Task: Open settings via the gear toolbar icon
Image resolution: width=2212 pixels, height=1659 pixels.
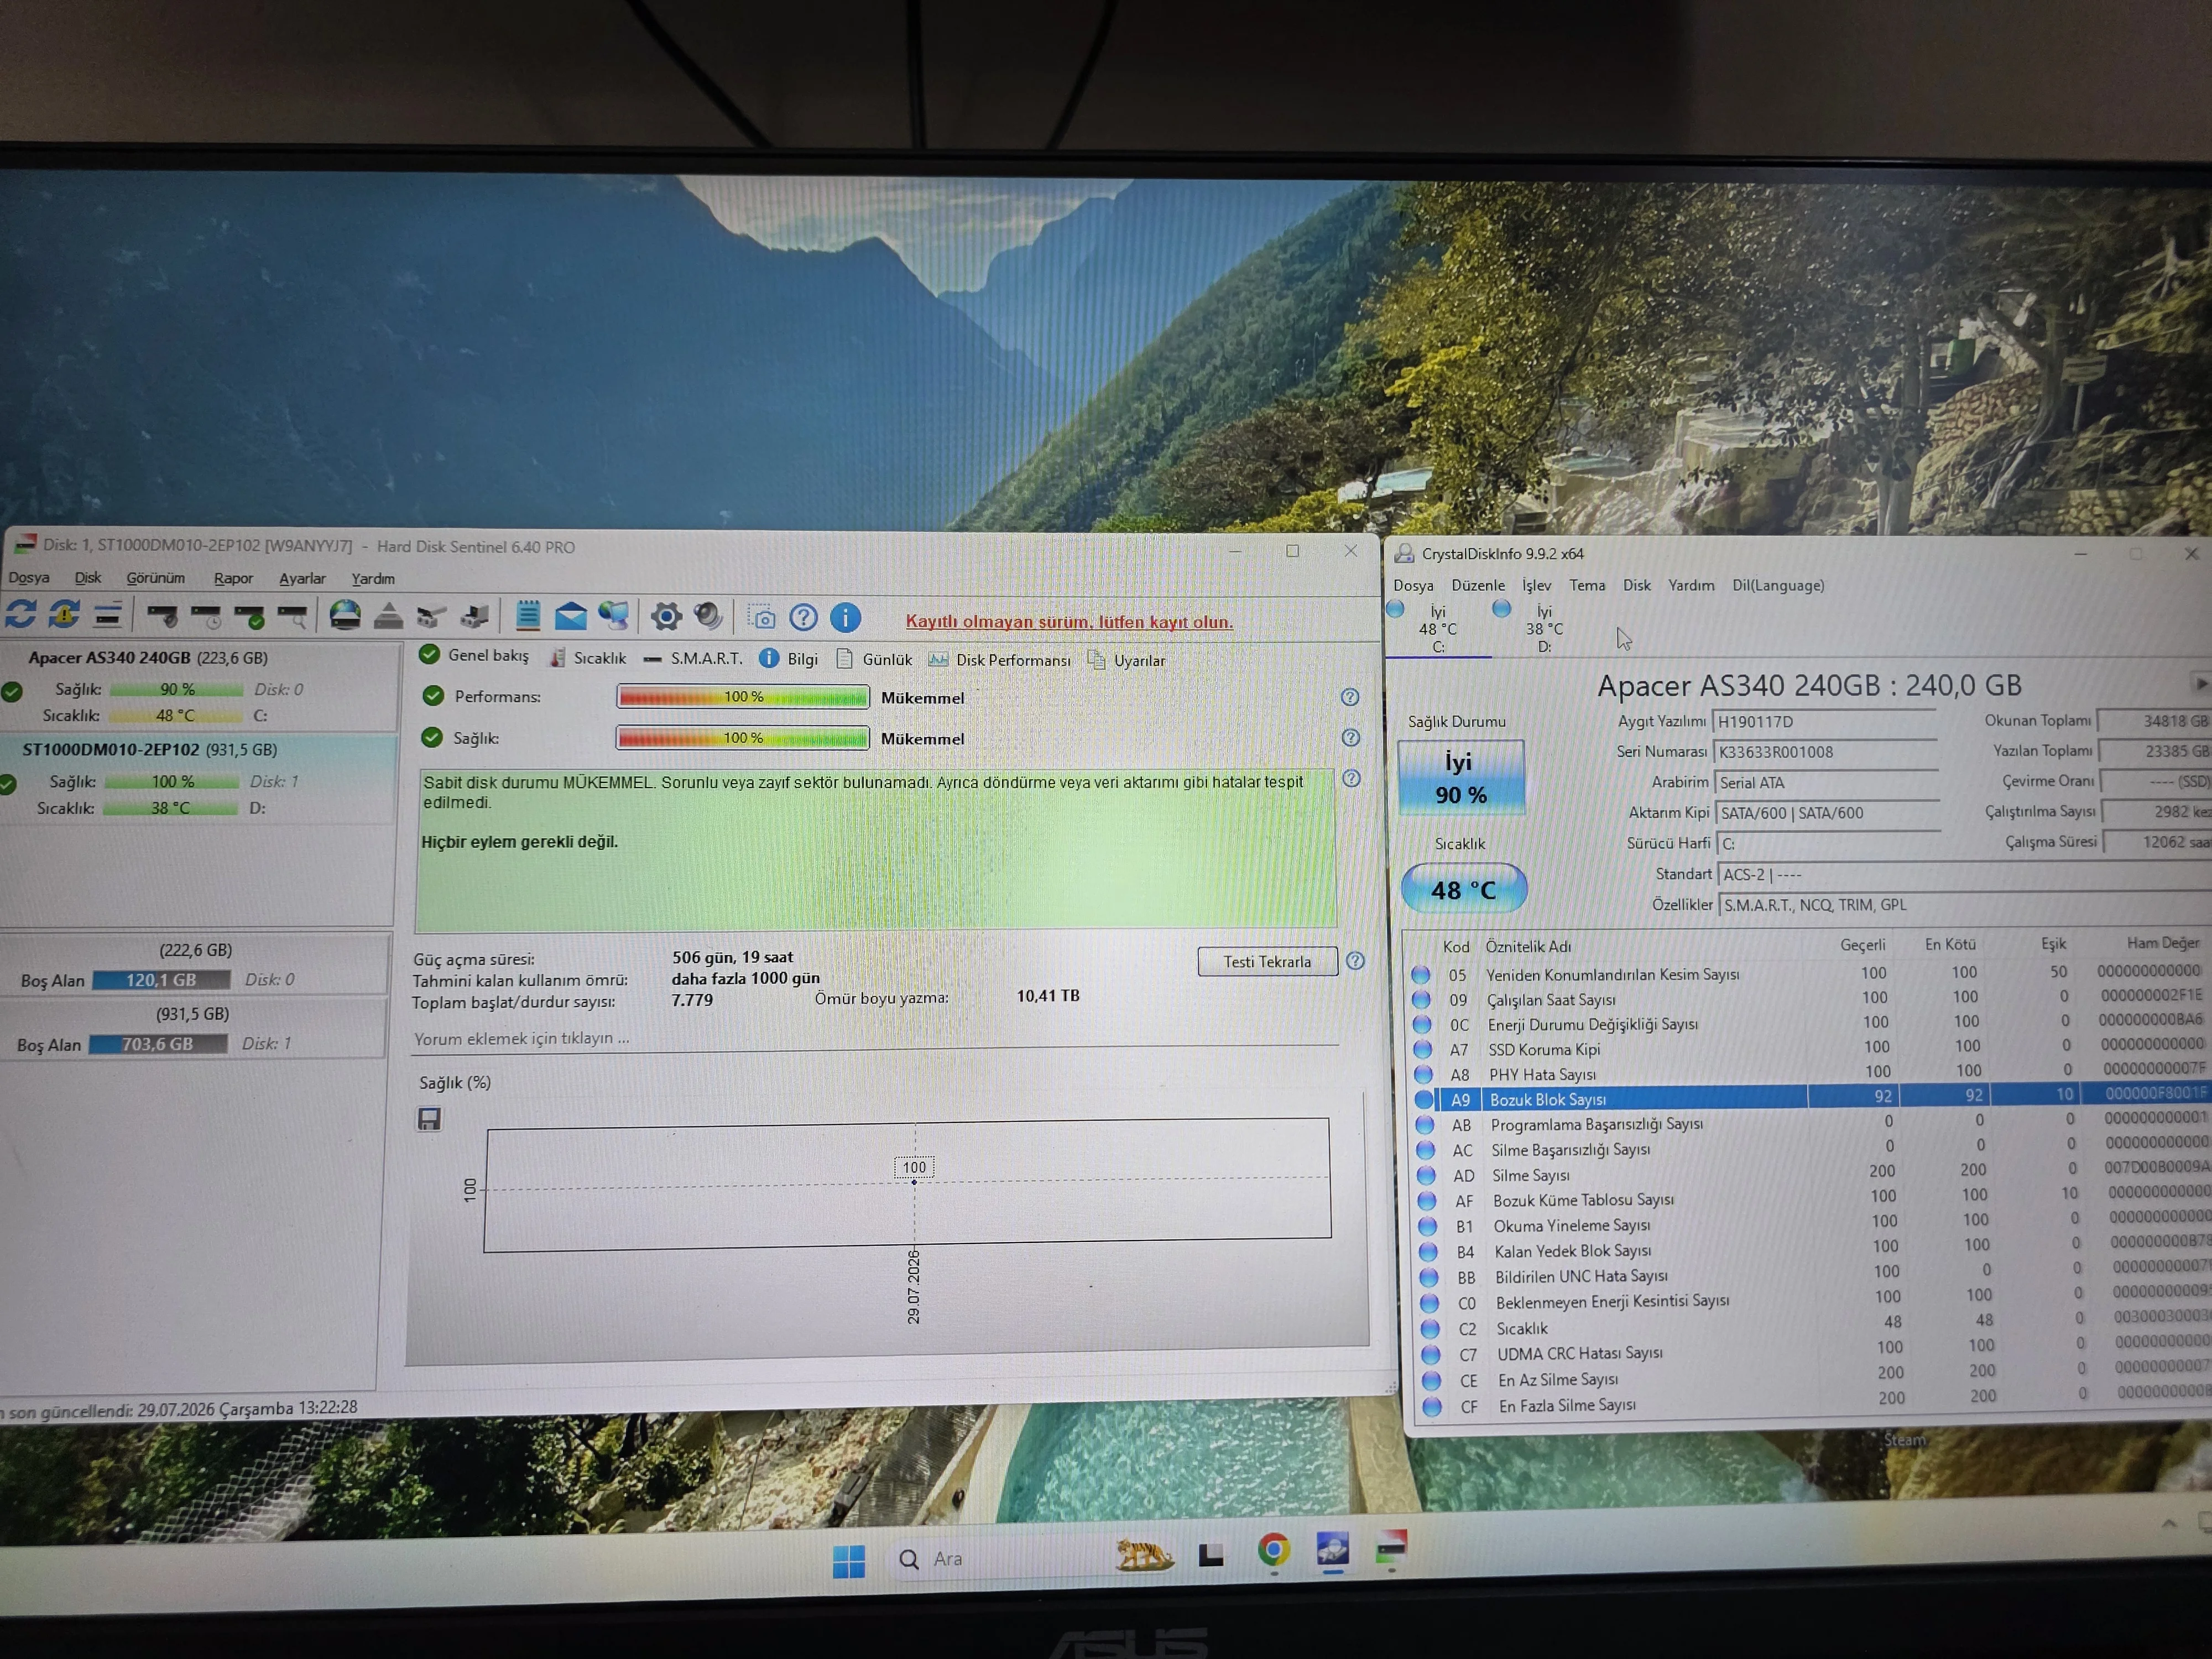Action: pyautogui.click(x=666, y=616)
